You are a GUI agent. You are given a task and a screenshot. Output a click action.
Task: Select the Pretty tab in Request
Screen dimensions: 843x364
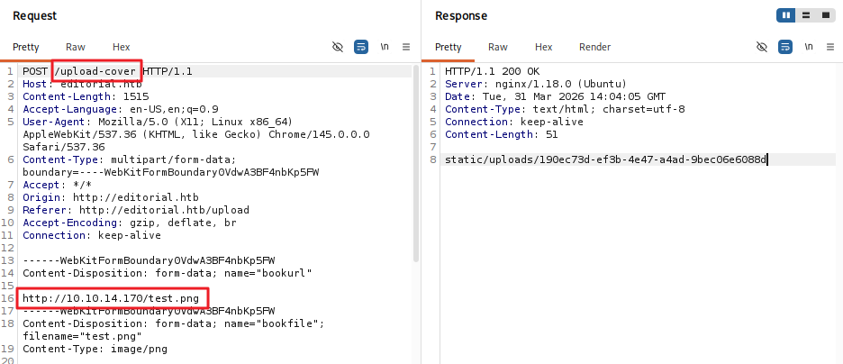(x=26, y=47)
